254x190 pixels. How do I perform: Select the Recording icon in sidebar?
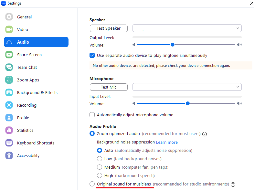(9, 105)
